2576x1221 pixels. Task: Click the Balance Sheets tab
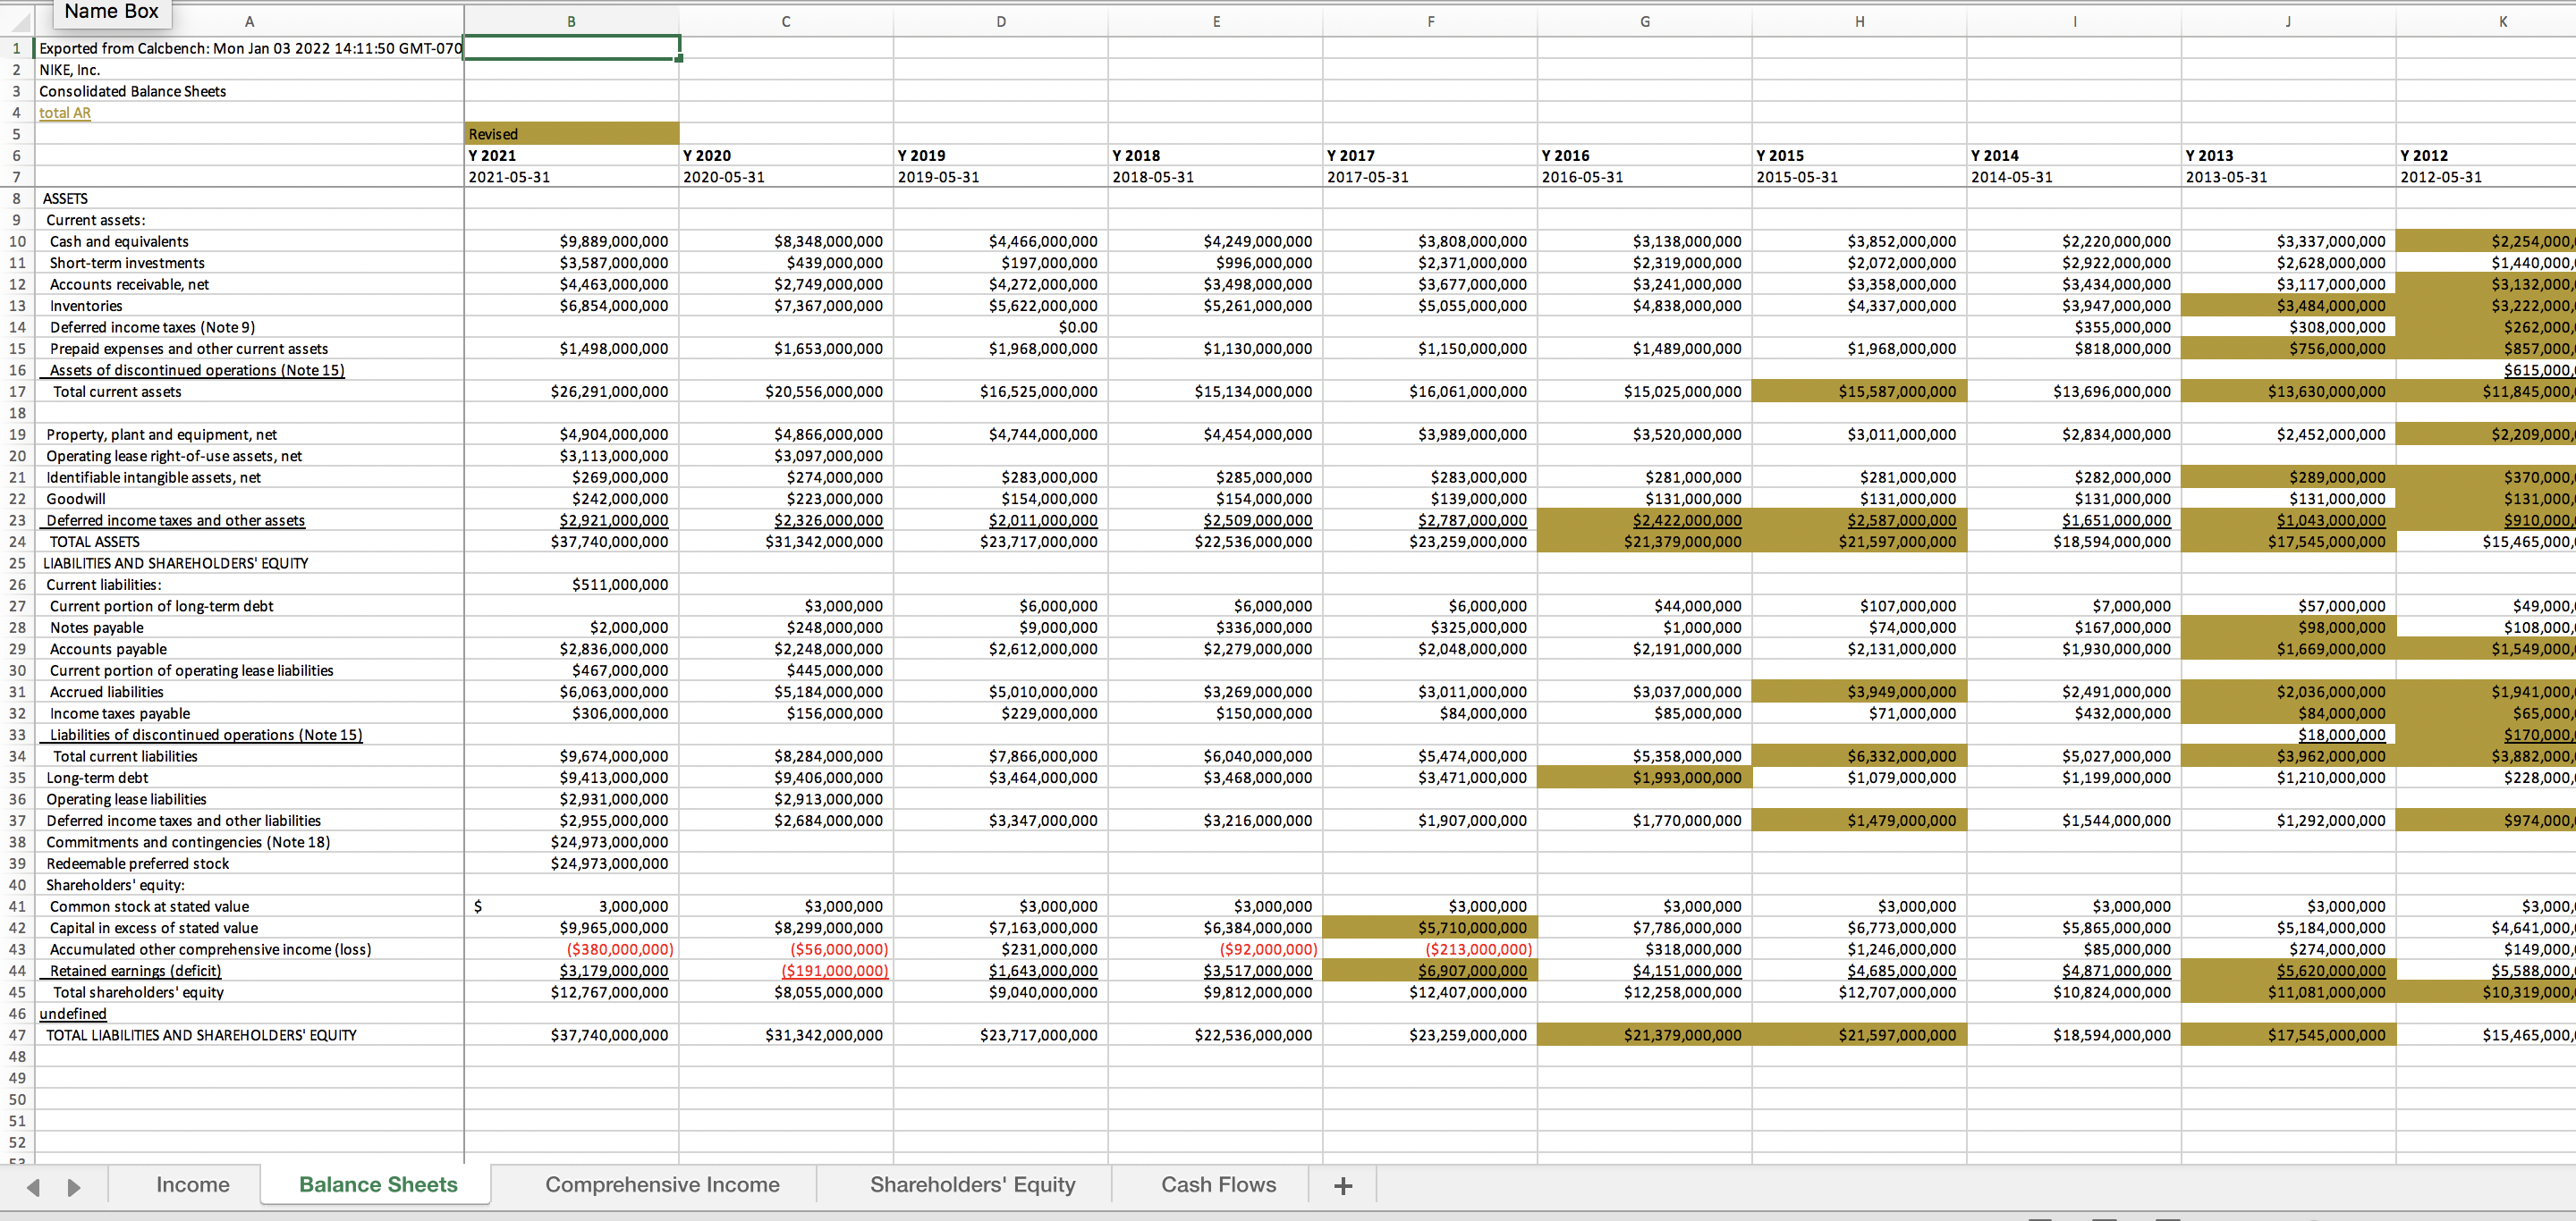click(378, 1184)
